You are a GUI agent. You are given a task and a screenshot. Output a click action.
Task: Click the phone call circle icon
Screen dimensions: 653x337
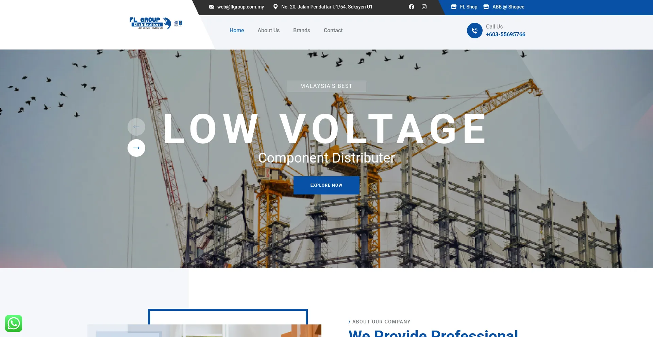click(475, 31)
